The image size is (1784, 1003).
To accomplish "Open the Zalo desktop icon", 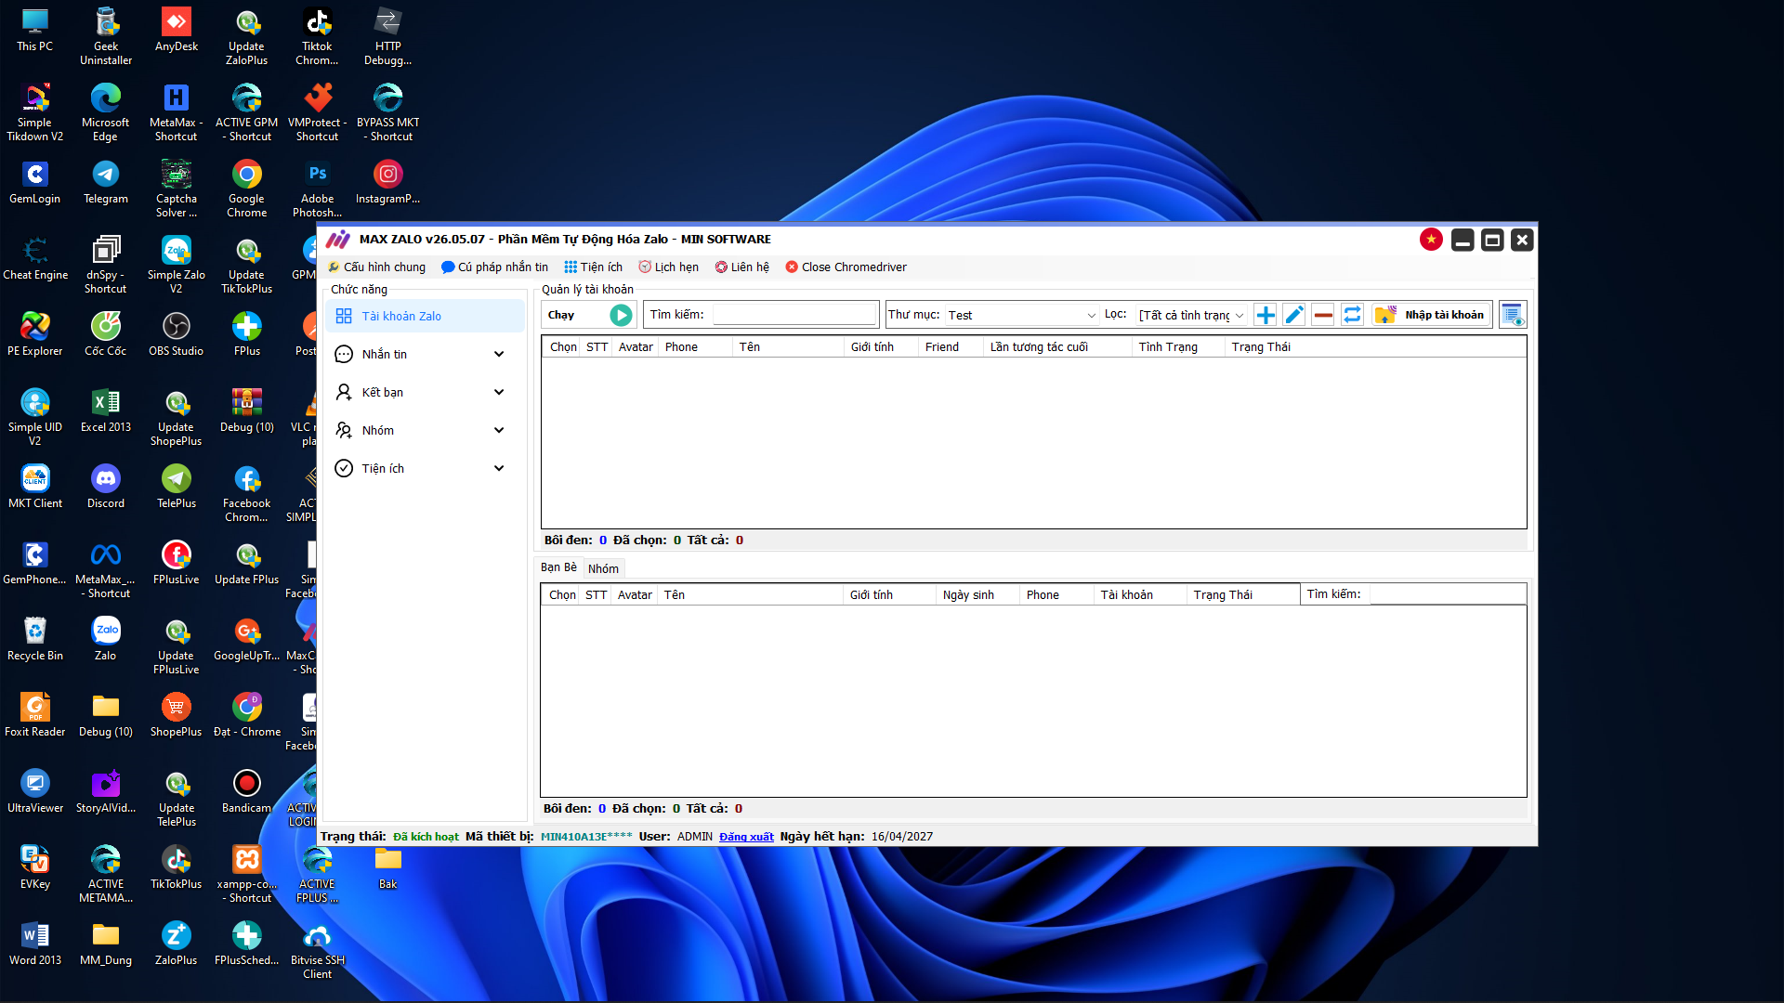I will click(x=106, y=639).
